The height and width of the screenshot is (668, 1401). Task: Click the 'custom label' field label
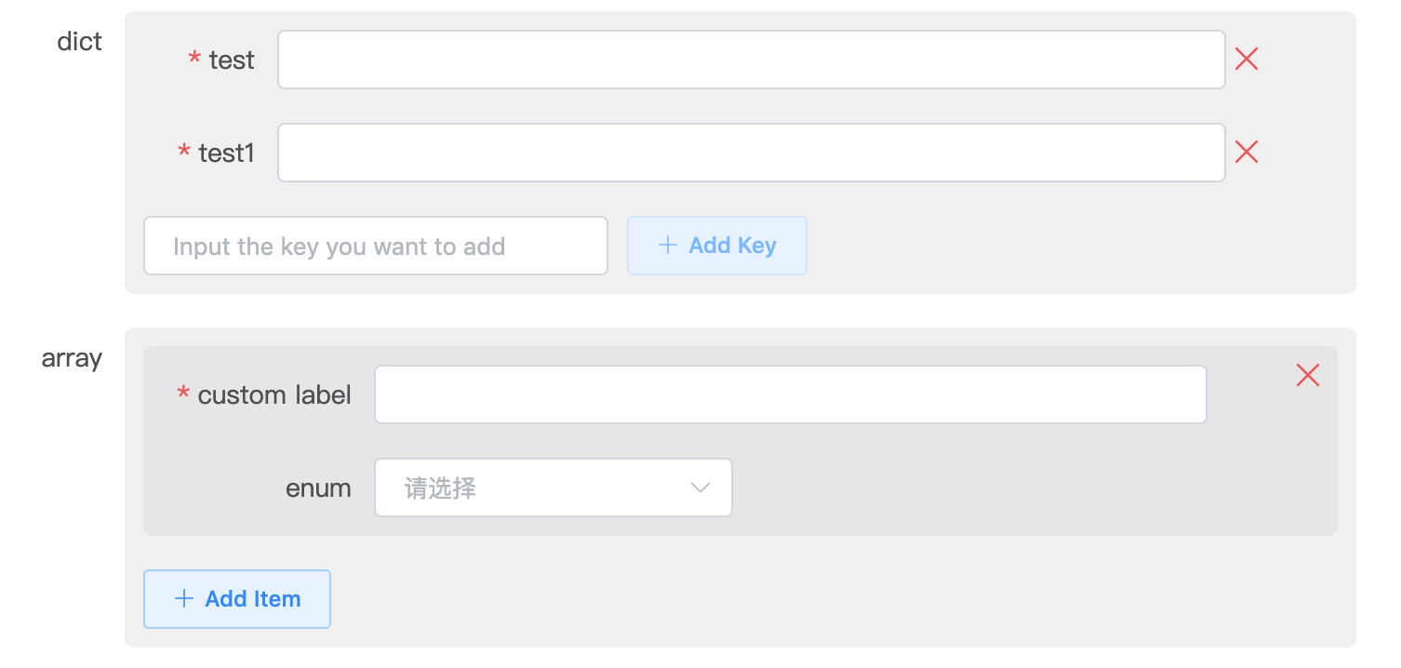(274, 395)
